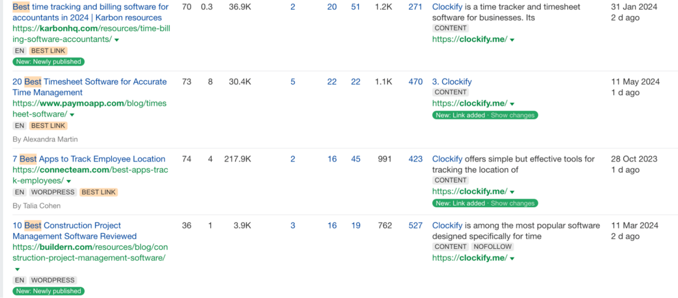Click the "3. Clockify" anchor text link
678x298 pixels.
452,82
